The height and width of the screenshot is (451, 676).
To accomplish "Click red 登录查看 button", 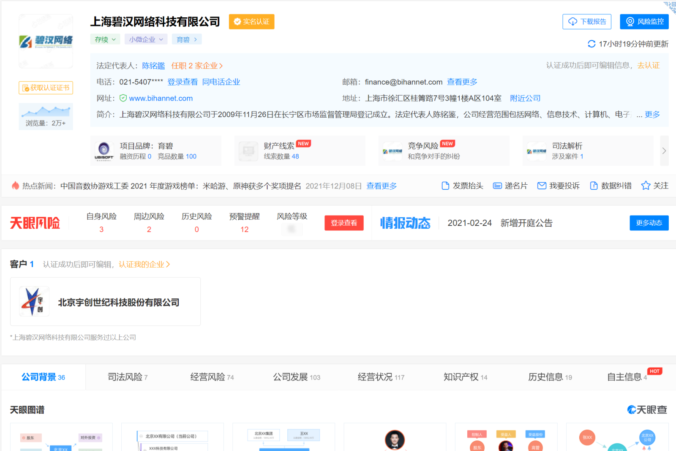I will (x=344, y=223).
